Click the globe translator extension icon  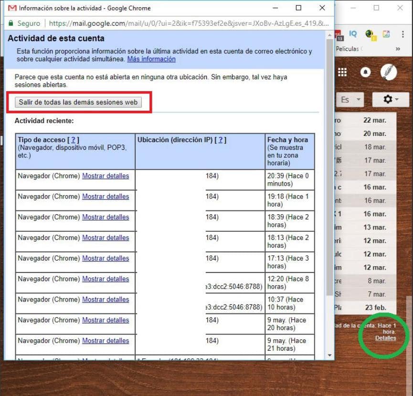pos(369,34)
